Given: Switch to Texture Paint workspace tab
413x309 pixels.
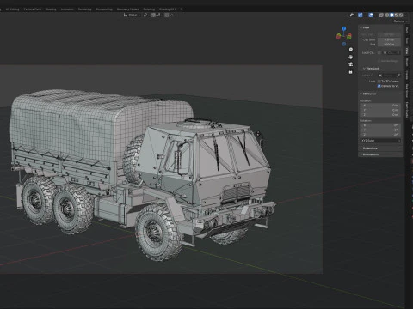Looking at the screenshot, I should pos(33,9).
